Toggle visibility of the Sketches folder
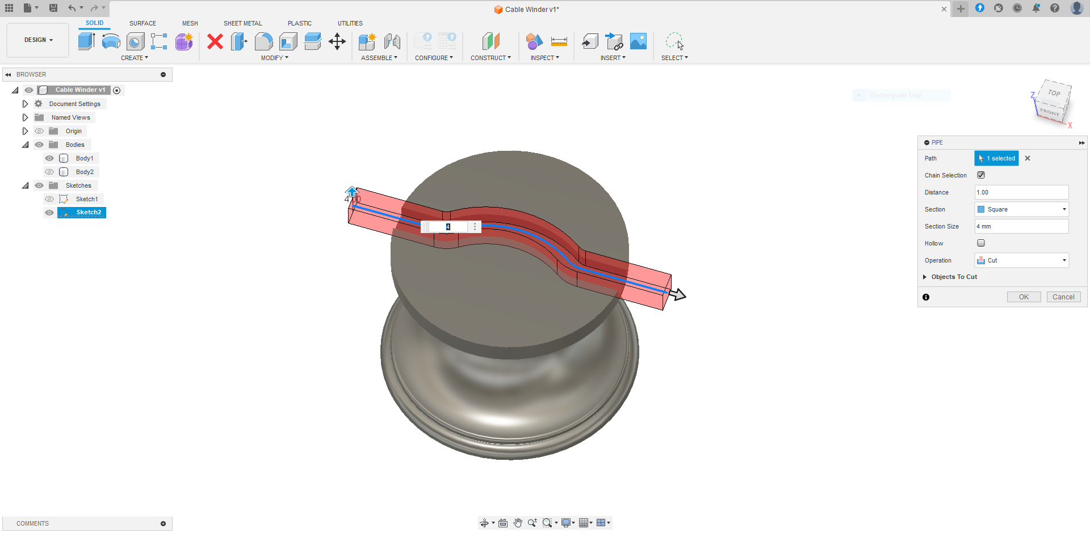1090x533 pixels. pos(39,185)
